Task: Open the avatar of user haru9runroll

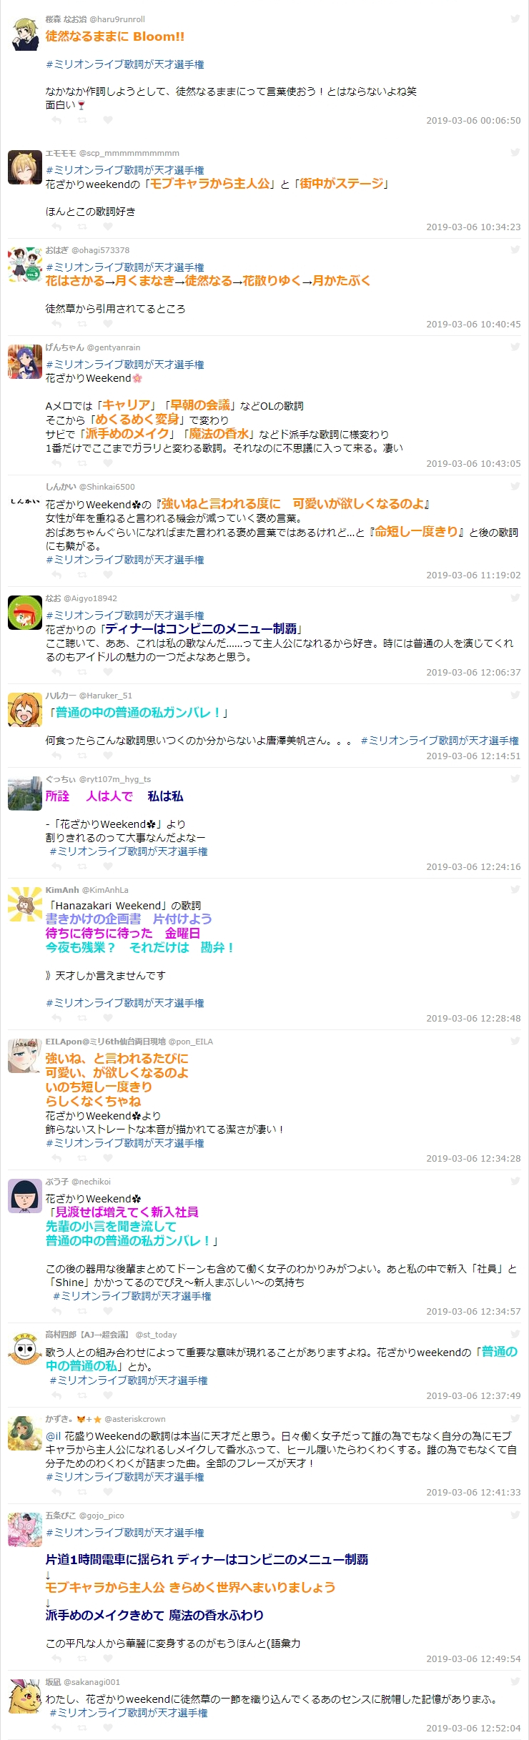Action: click(x=25, y=33)
